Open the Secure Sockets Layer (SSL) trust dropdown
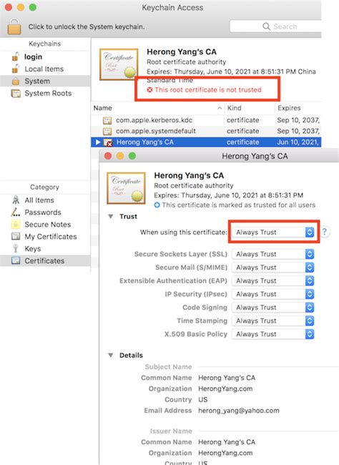The height and width of the screenshot is (465, 339). pos(273,254)
